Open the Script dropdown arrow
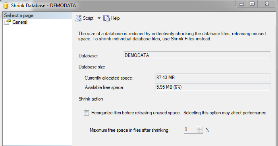This screenshot has height=146, width=278. tap(99, 18)
